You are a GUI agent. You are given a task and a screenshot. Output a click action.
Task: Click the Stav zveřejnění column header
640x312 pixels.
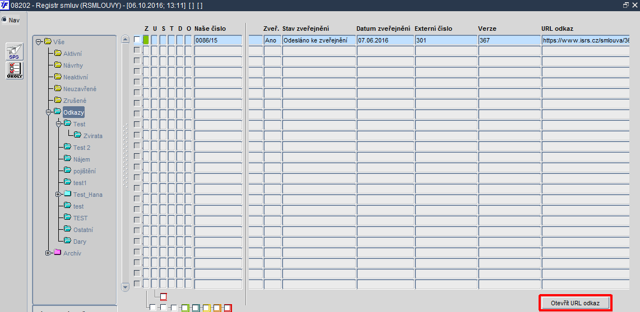(x=306, y=29)
